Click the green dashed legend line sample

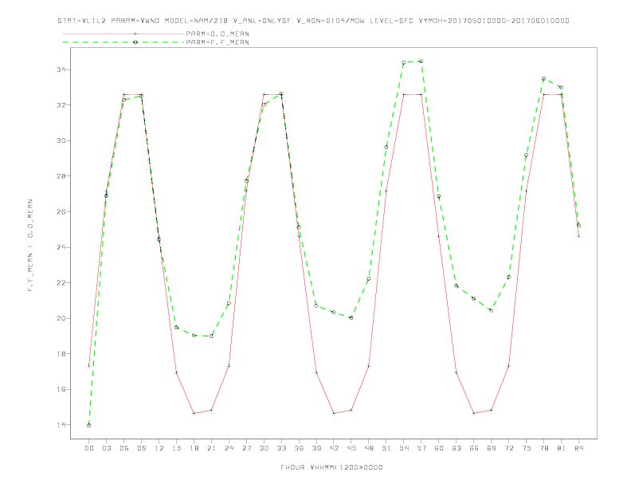(x=123, y=42)
